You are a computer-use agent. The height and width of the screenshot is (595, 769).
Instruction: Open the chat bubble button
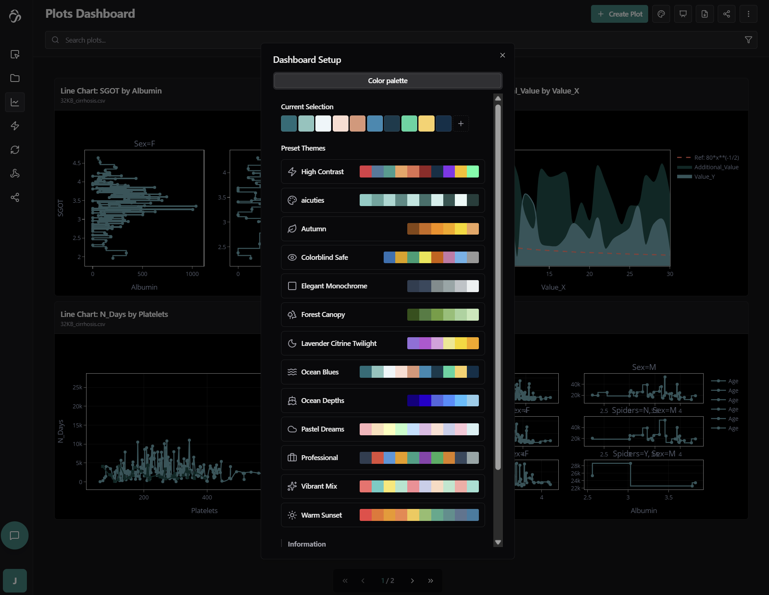coord(14,535)
